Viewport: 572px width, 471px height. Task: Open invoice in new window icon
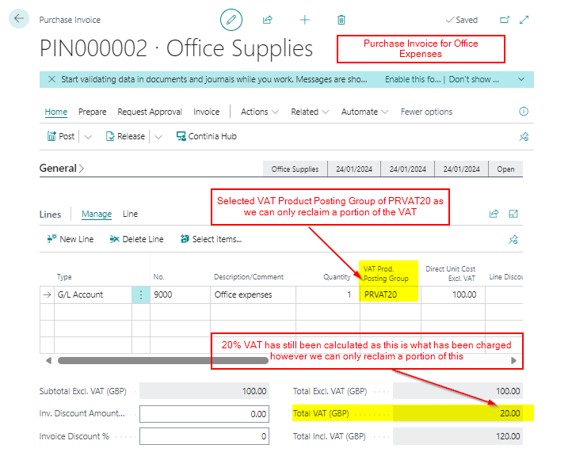point(505,20)
